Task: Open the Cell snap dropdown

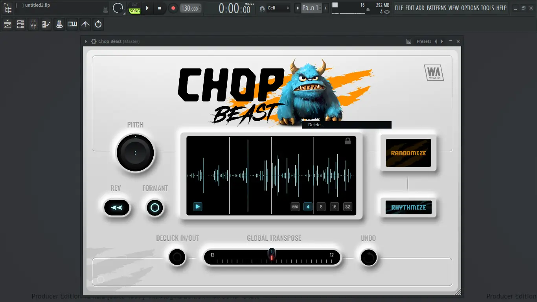Action: point(278,8)
